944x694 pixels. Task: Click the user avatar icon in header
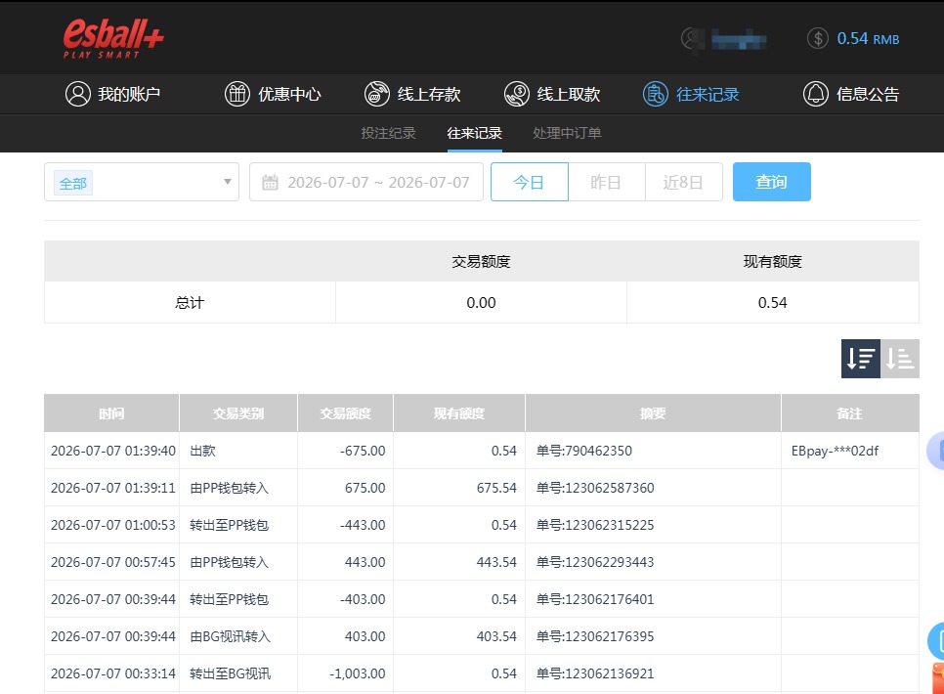692,38
